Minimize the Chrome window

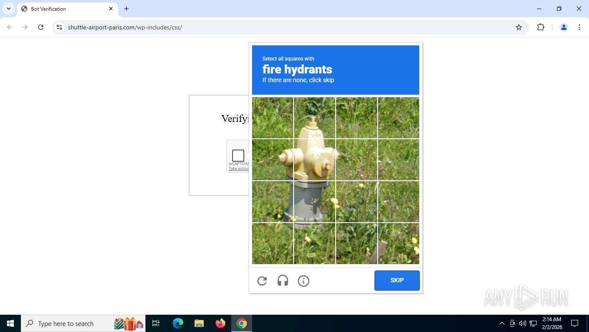pos(539,9)
